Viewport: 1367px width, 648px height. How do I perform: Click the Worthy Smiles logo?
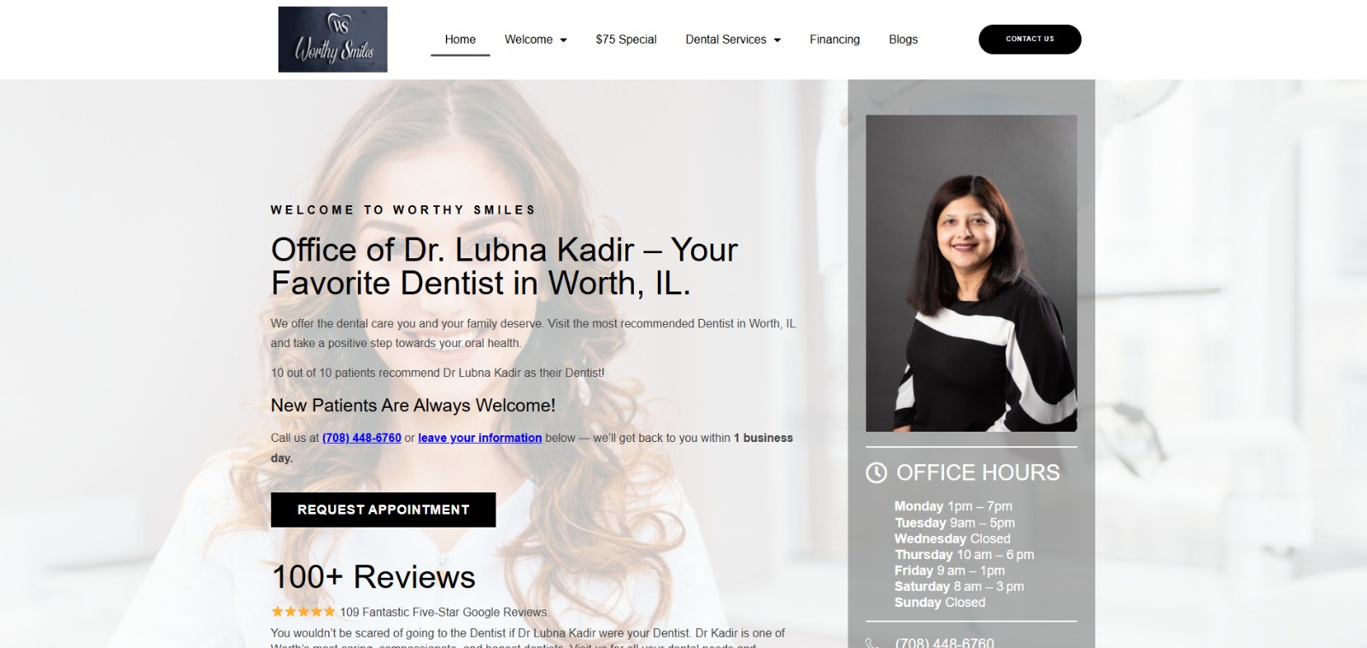pos(332,39)
